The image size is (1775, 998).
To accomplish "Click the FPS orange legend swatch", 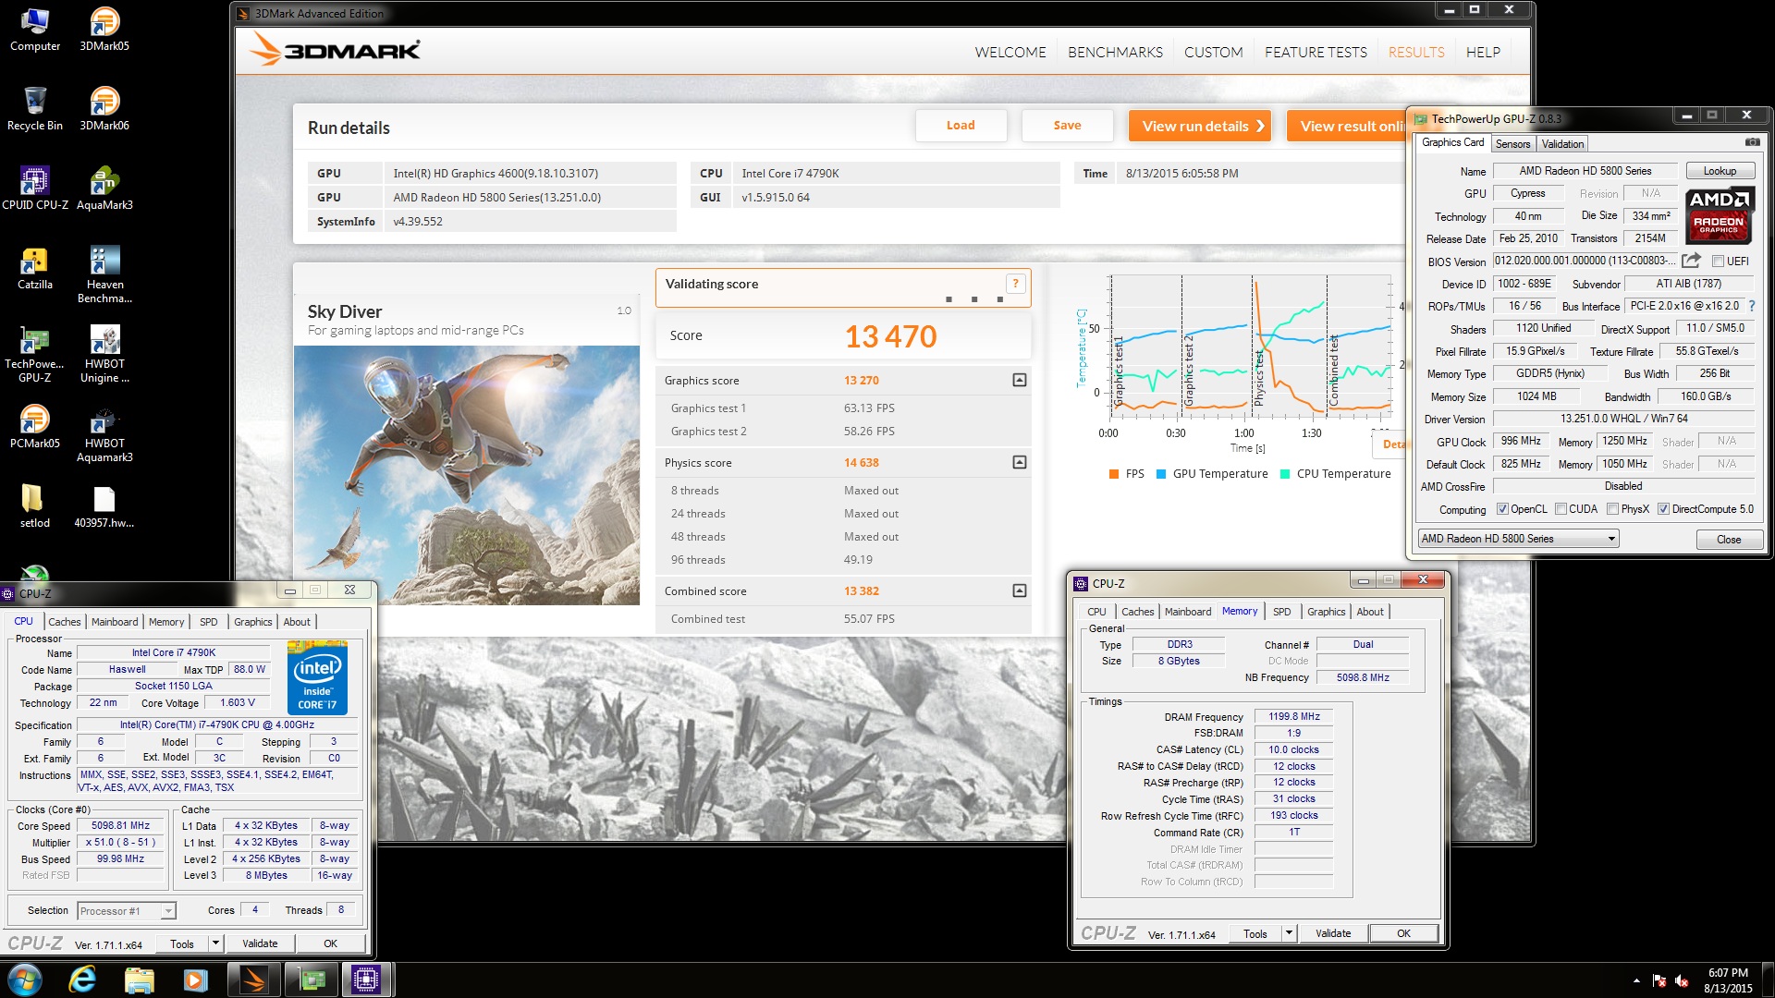I will click(1114, 474).
